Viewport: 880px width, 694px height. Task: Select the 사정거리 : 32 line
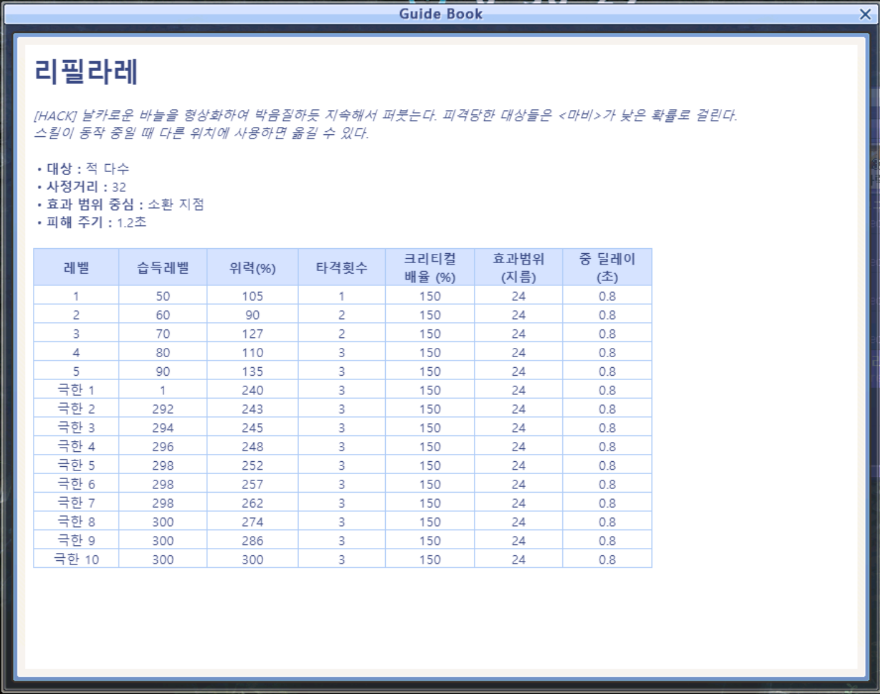82,186
